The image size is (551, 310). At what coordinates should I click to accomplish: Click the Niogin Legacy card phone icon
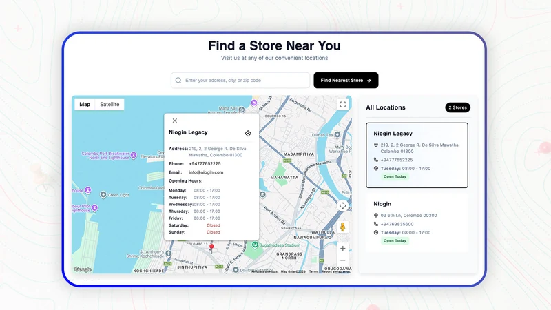[376, 160]
